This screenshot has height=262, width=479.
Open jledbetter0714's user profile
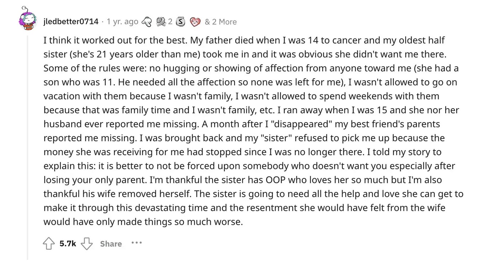[x=71, y=22]
